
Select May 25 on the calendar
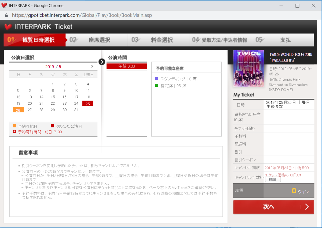[88, 104]
